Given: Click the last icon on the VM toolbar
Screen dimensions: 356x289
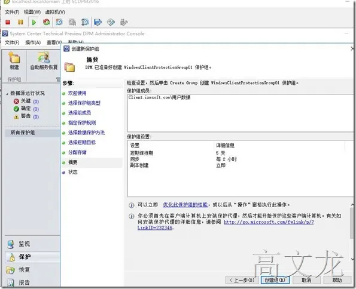Looking at the screenshot, I should pos(124,22).
